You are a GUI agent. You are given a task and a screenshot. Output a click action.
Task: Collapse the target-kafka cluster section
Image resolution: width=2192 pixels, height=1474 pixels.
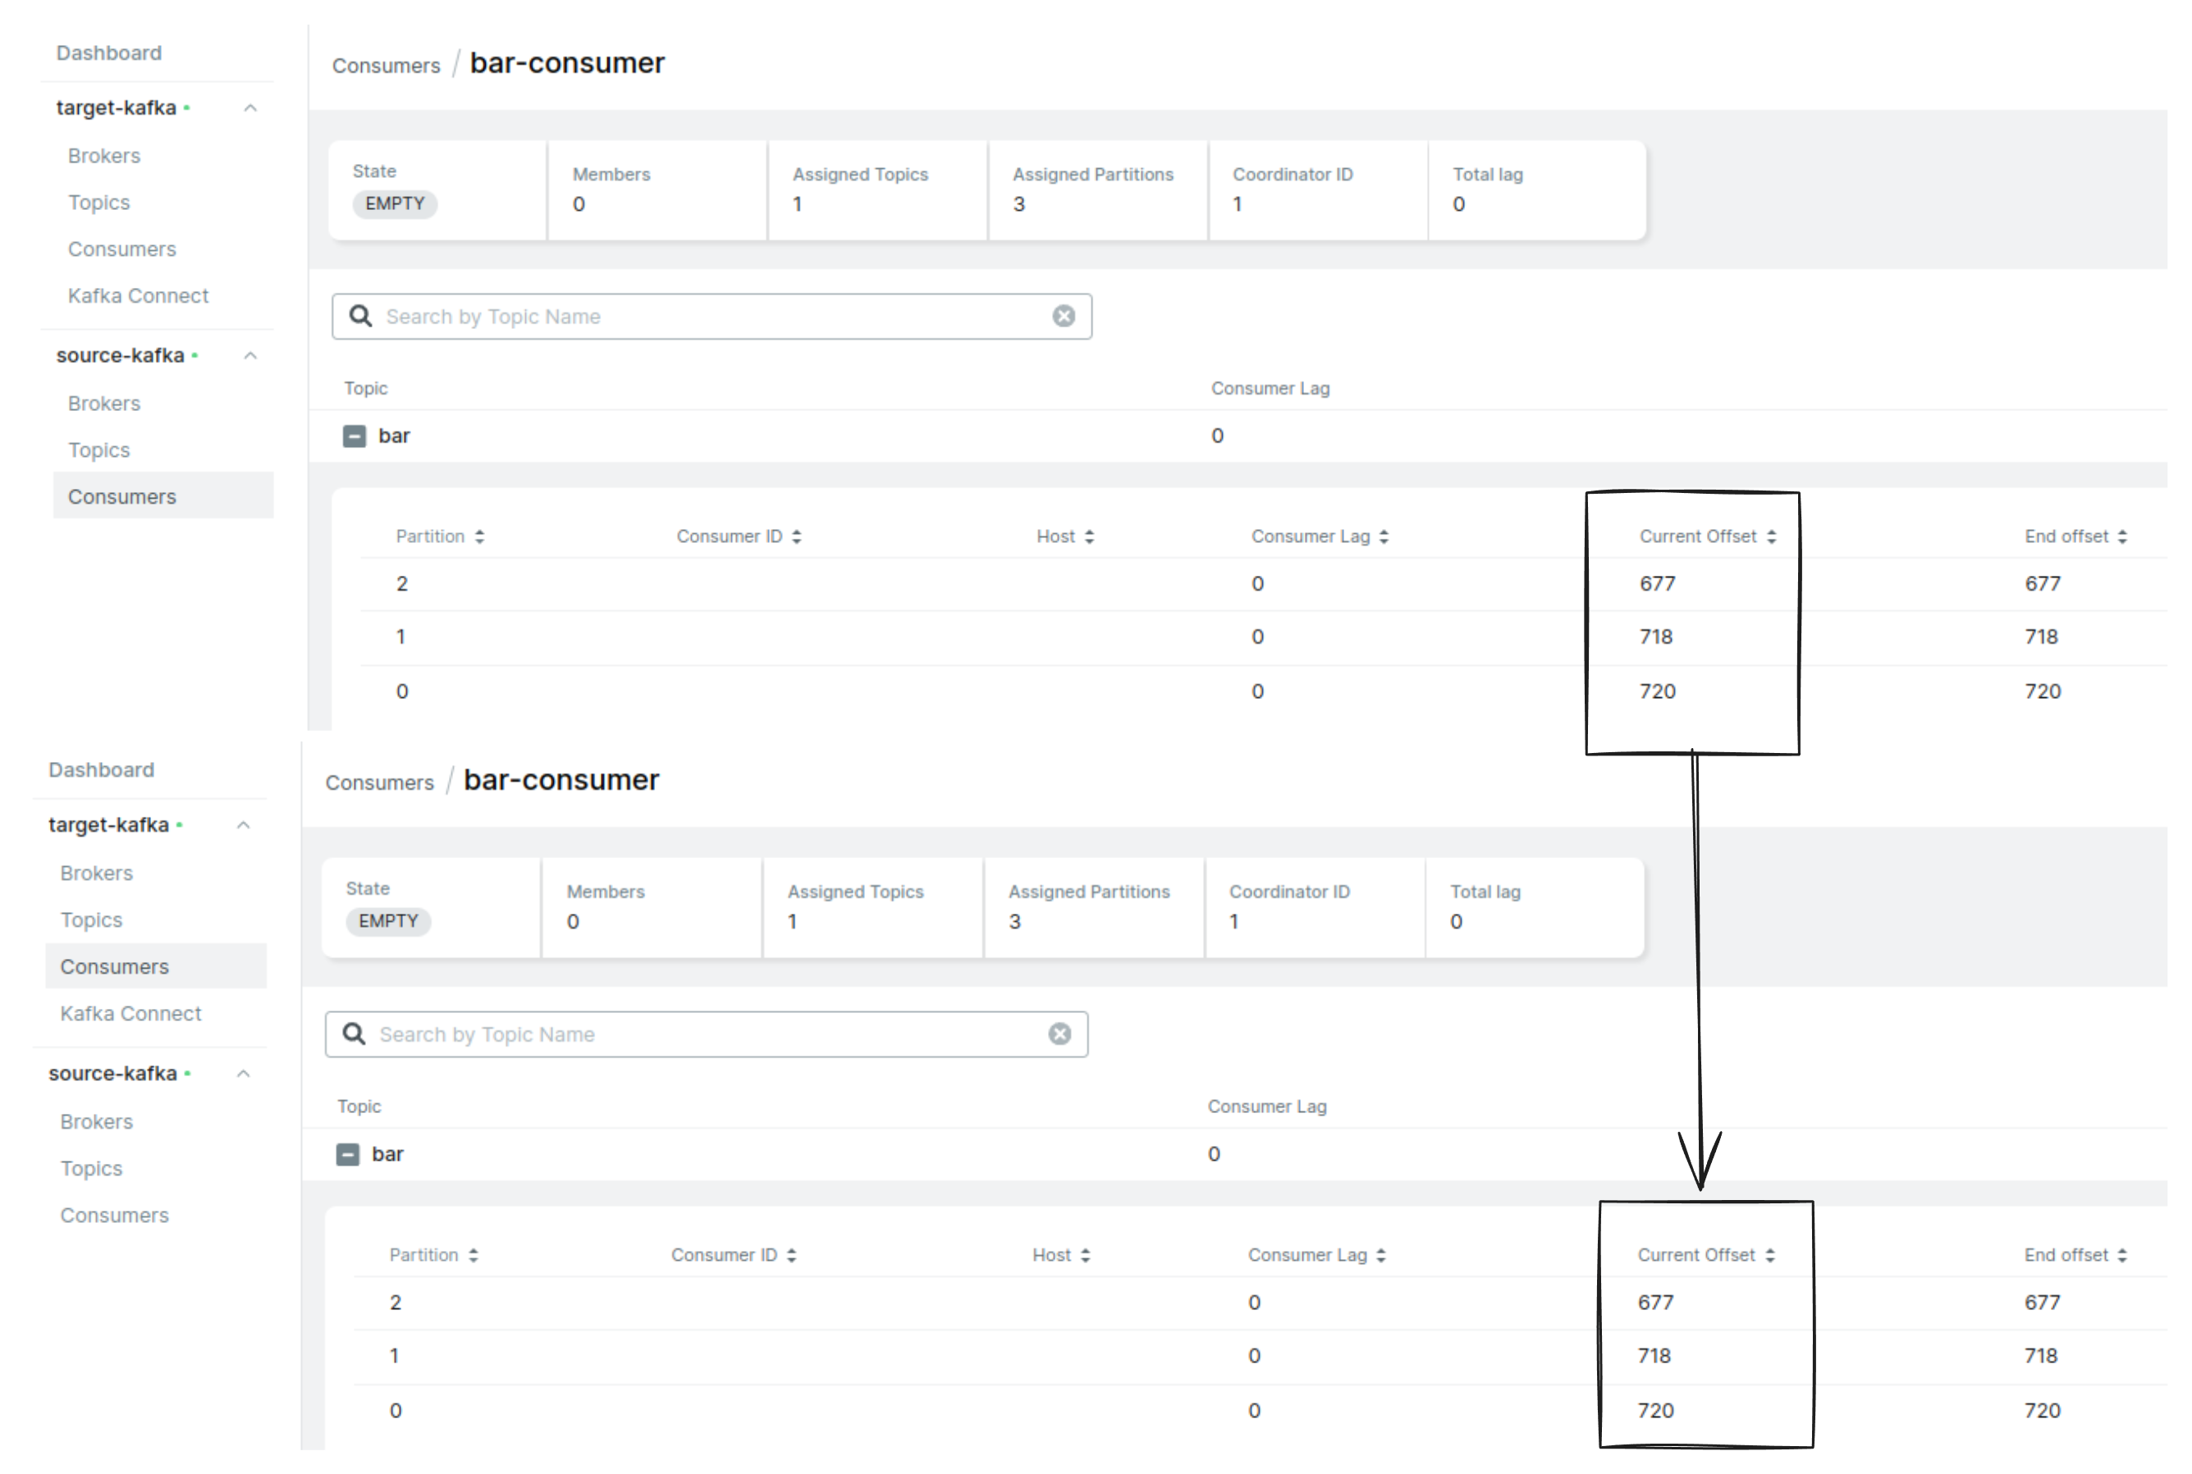pyautogui.click(x=250, y=107)
